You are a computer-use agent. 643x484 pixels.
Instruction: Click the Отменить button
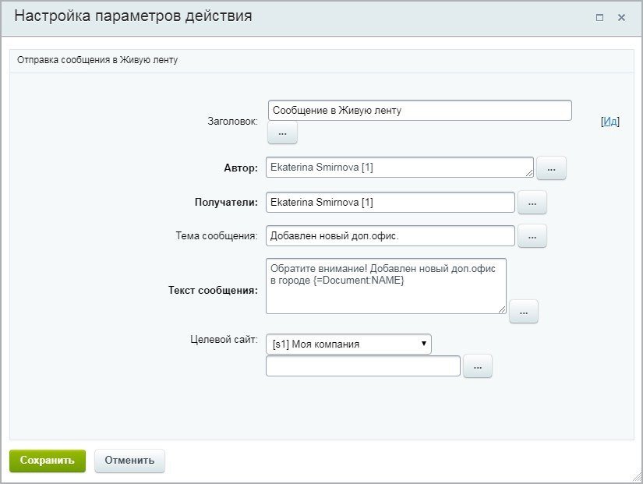coord(129,461)
